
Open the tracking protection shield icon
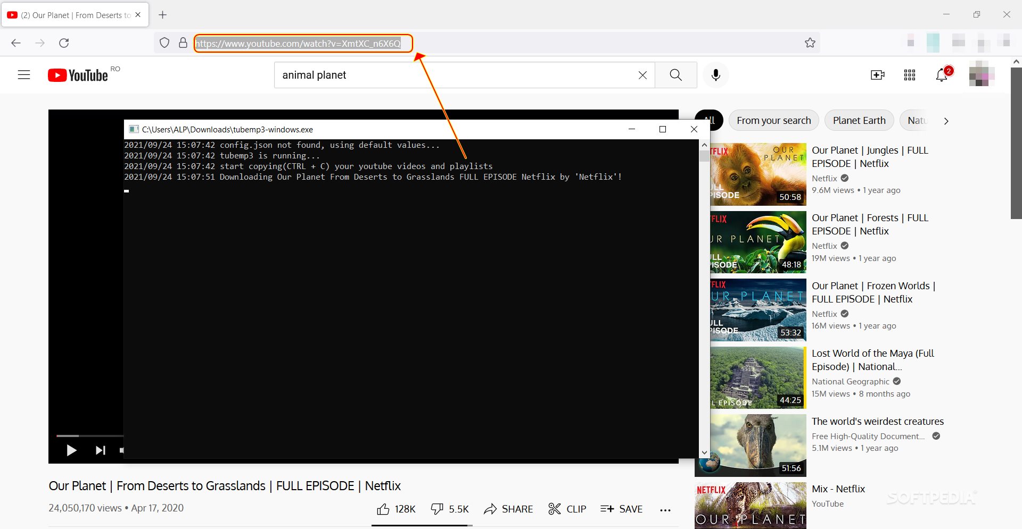[x=164, y=43]
